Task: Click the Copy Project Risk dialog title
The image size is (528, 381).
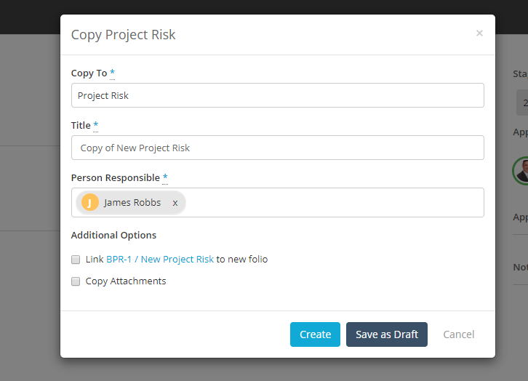Action: pos(123,35)
